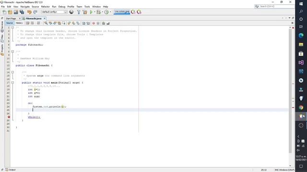Open the Refactor menu
The width and height of the screenshot is (307, 172).
point(46,7)
